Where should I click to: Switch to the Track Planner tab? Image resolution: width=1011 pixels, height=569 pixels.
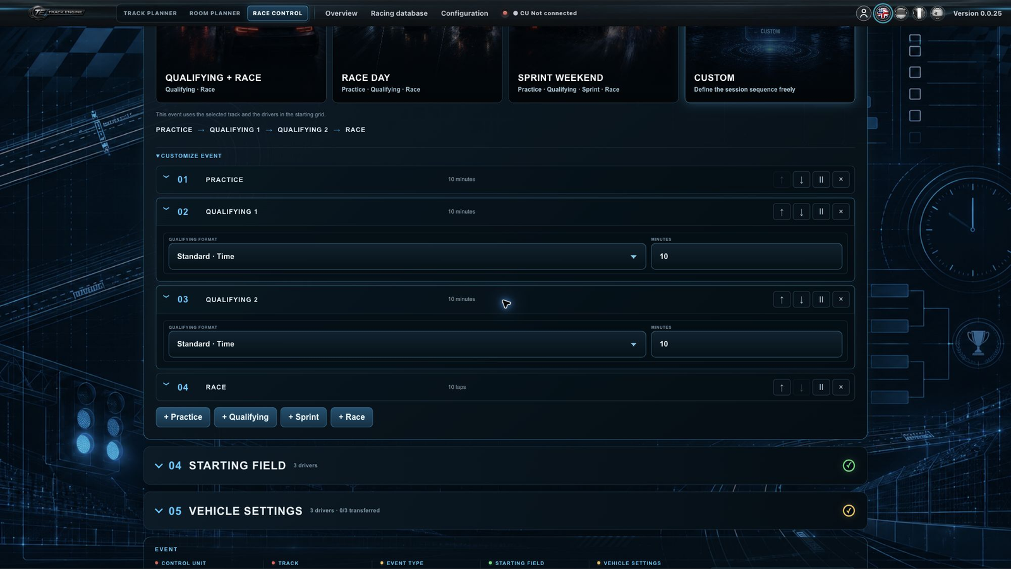(150, 13)
